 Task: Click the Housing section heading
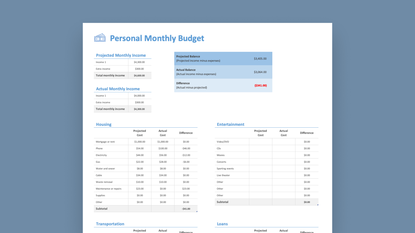(104, 125)
